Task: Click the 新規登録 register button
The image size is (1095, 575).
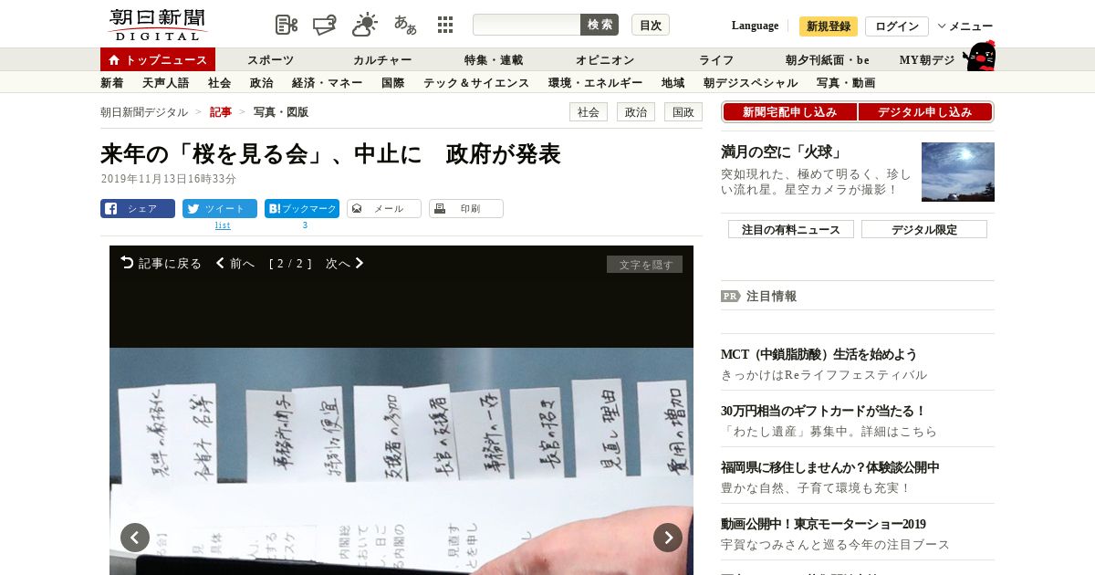Action: [829, 26]
